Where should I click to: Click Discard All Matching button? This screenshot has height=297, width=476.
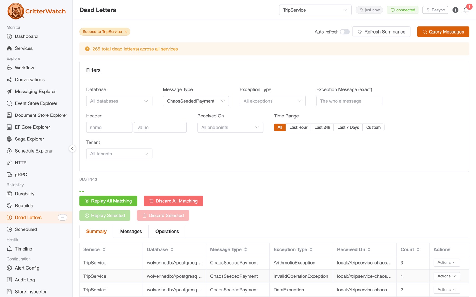click(173, 201)
